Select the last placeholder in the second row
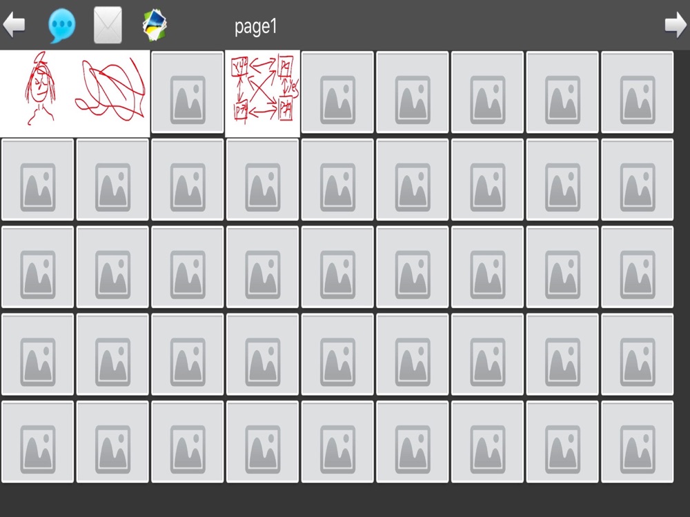This screenshot has height=517, width=690. [637, 179]
